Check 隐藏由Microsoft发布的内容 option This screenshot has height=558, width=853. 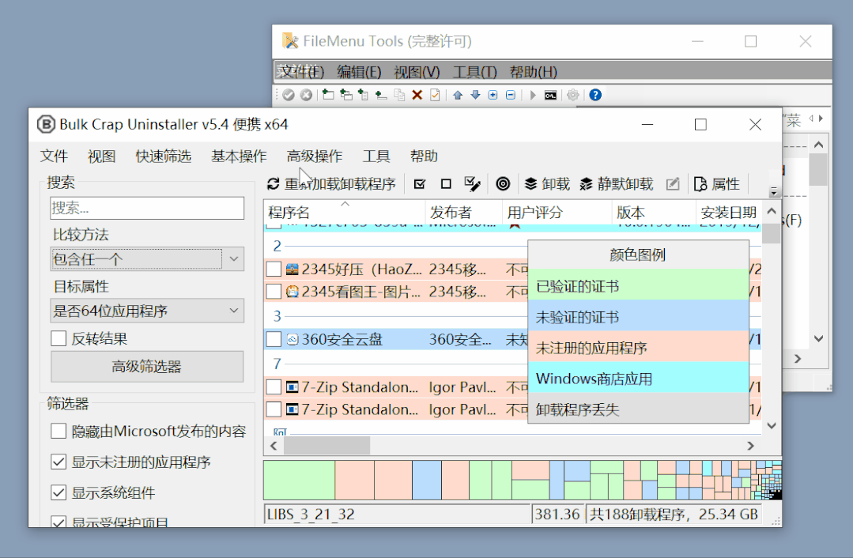pos(59,431)
